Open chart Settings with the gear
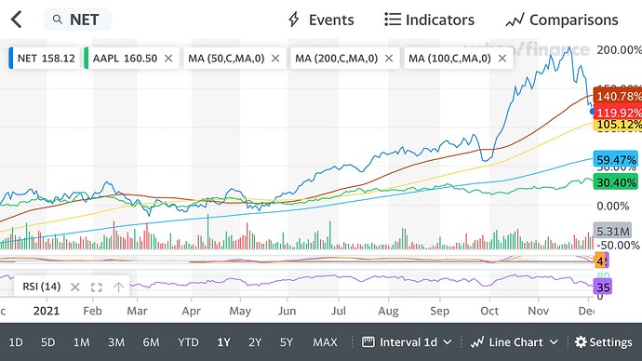Viewport: 642px width, 361px height. (603, 342)
